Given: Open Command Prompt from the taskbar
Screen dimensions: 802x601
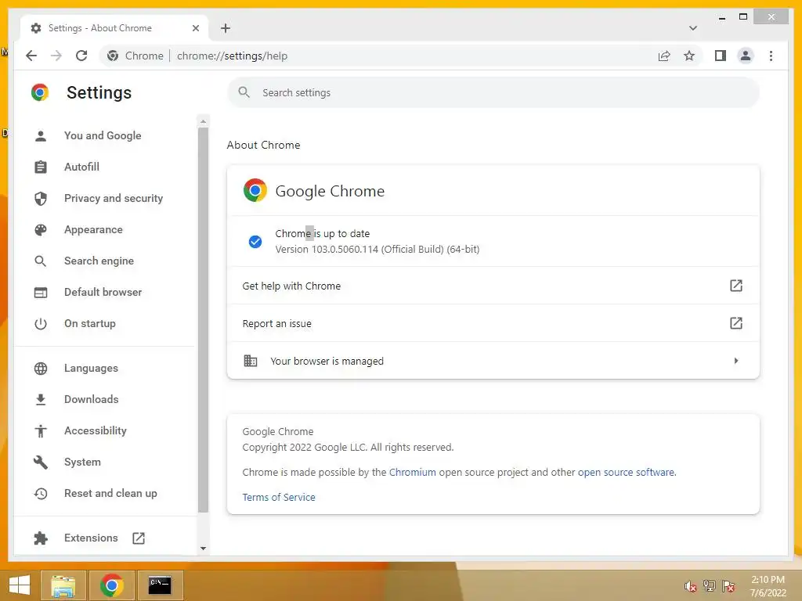Looking at the screenshot, I should [160, 585].
